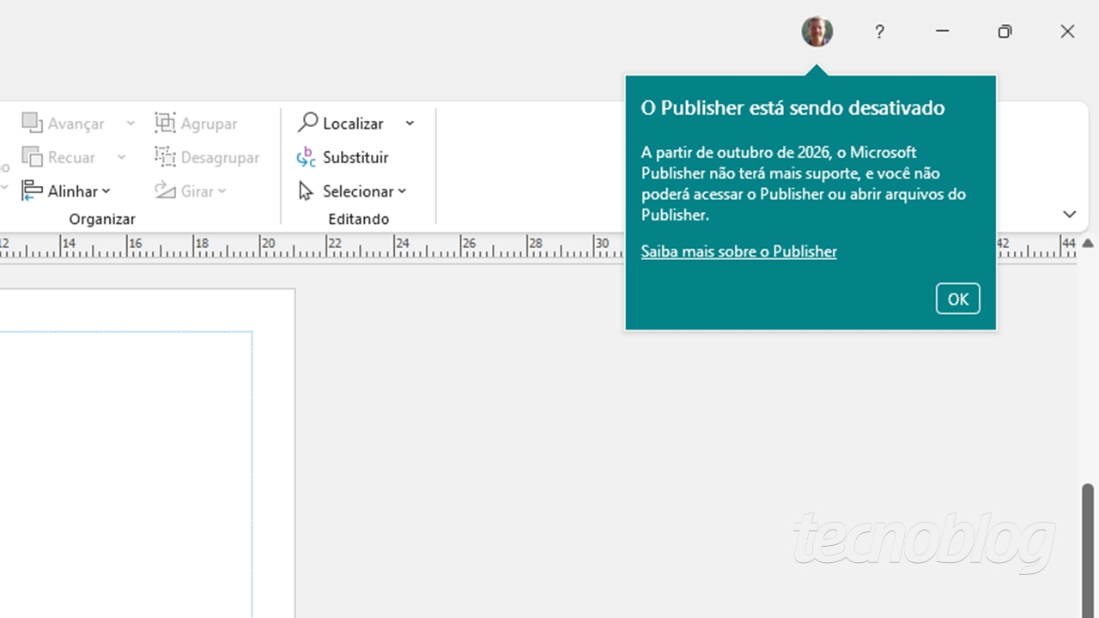Click the Localizar magnifier icon
This screenshot has width=1099, height=618.
pyautogui.click(x=307, y=123)
